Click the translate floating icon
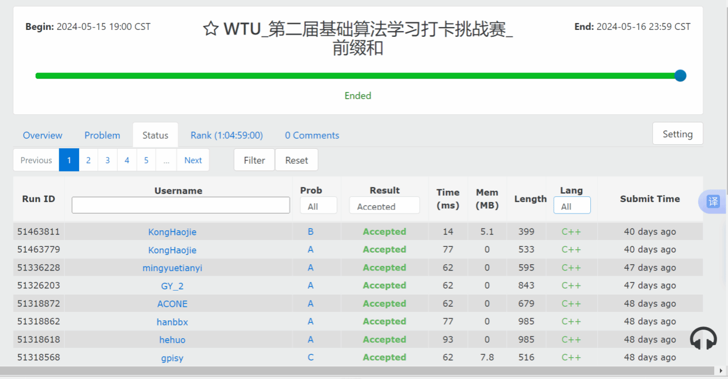The height and width of the screenshot is (379, 728). tap(712, 202)
